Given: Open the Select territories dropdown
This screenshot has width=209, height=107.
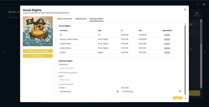Looking at the screenshot, I should click(x=120, y=68).
